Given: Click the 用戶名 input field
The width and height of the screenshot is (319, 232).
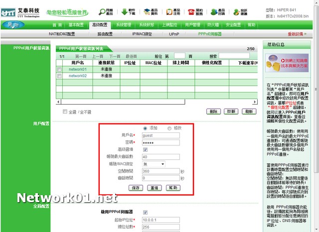Looking at the screenshot, I should point(160,135).
